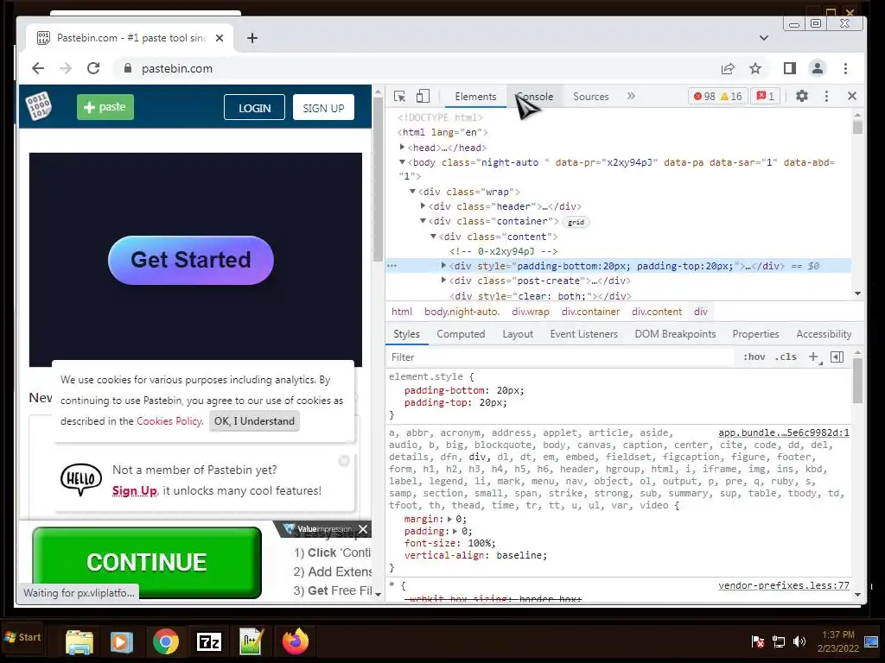Open Windows Start menu
885x663 pixels.
pos(22,638)
